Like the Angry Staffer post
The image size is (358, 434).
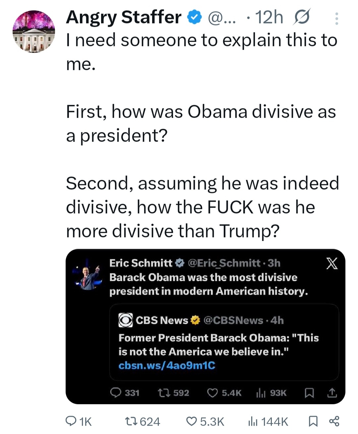tap(191, 421)
